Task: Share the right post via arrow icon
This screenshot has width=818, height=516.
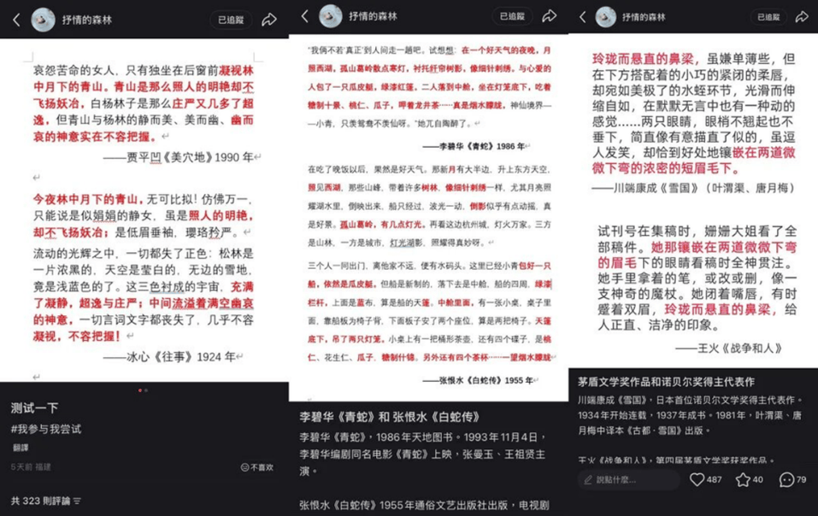Action: pos(802,17)
